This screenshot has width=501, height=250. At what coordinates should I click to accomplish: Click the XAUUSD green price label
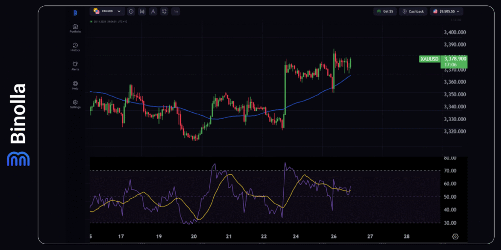[x=429, y=59]
